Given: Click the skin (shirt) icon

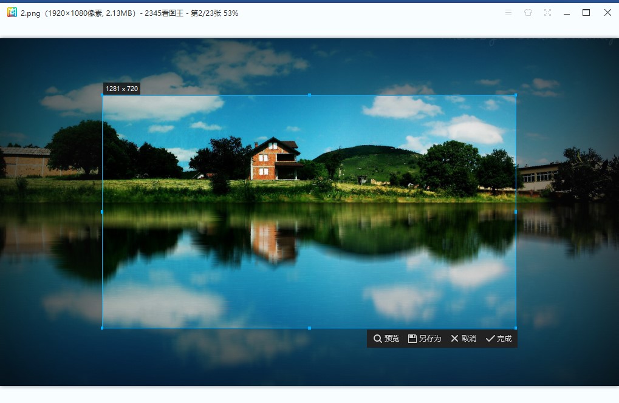Looking at the screenshot, I should pyautogui.click(x=528, y=13).
